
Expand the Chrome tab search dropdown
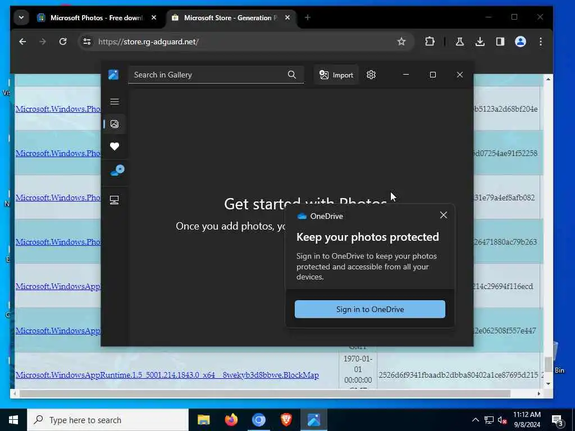(21, 17)
